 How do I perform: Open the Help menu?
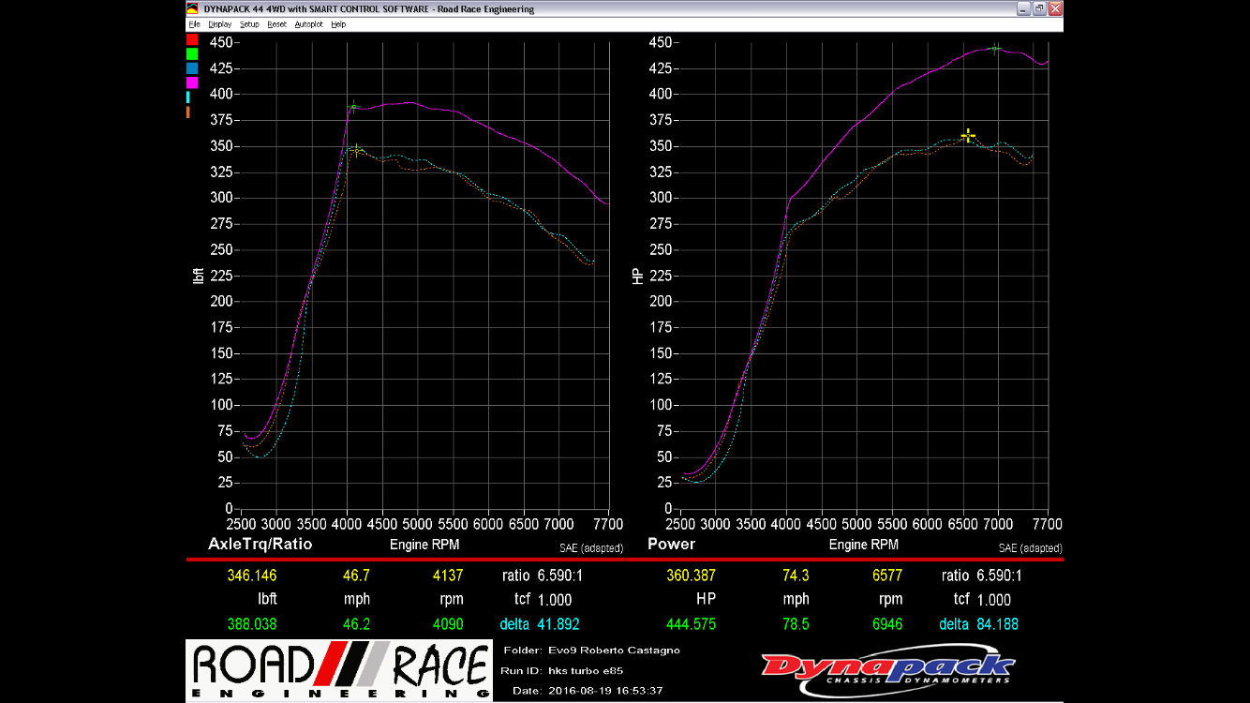point(338,24)
